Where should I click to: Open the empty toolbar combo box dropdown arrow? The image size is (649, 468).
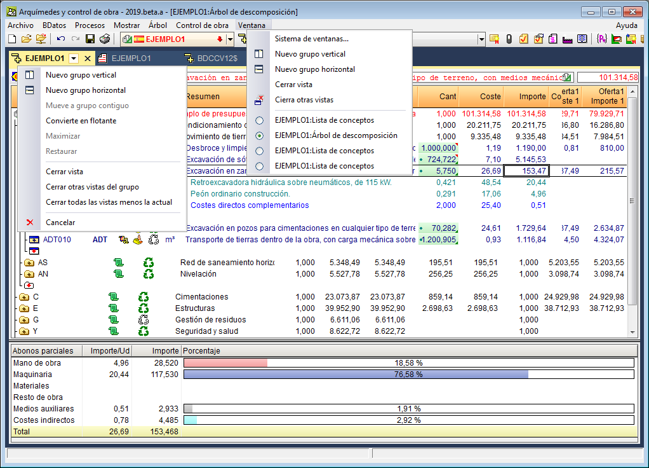click(481, 39)
